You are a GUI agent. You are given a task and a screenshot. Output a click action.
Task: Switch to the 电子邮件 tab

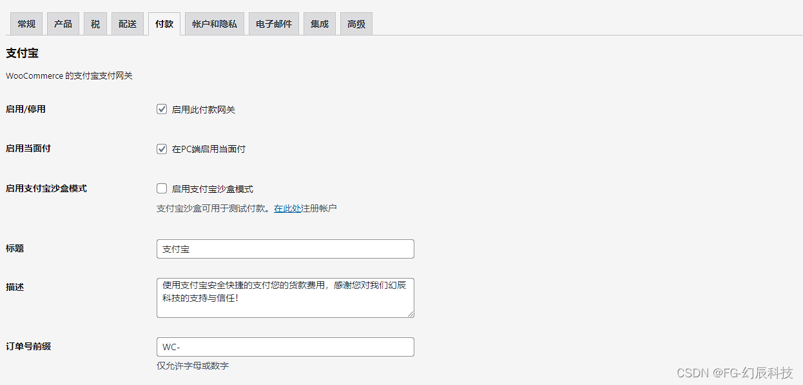click(274, 24)
